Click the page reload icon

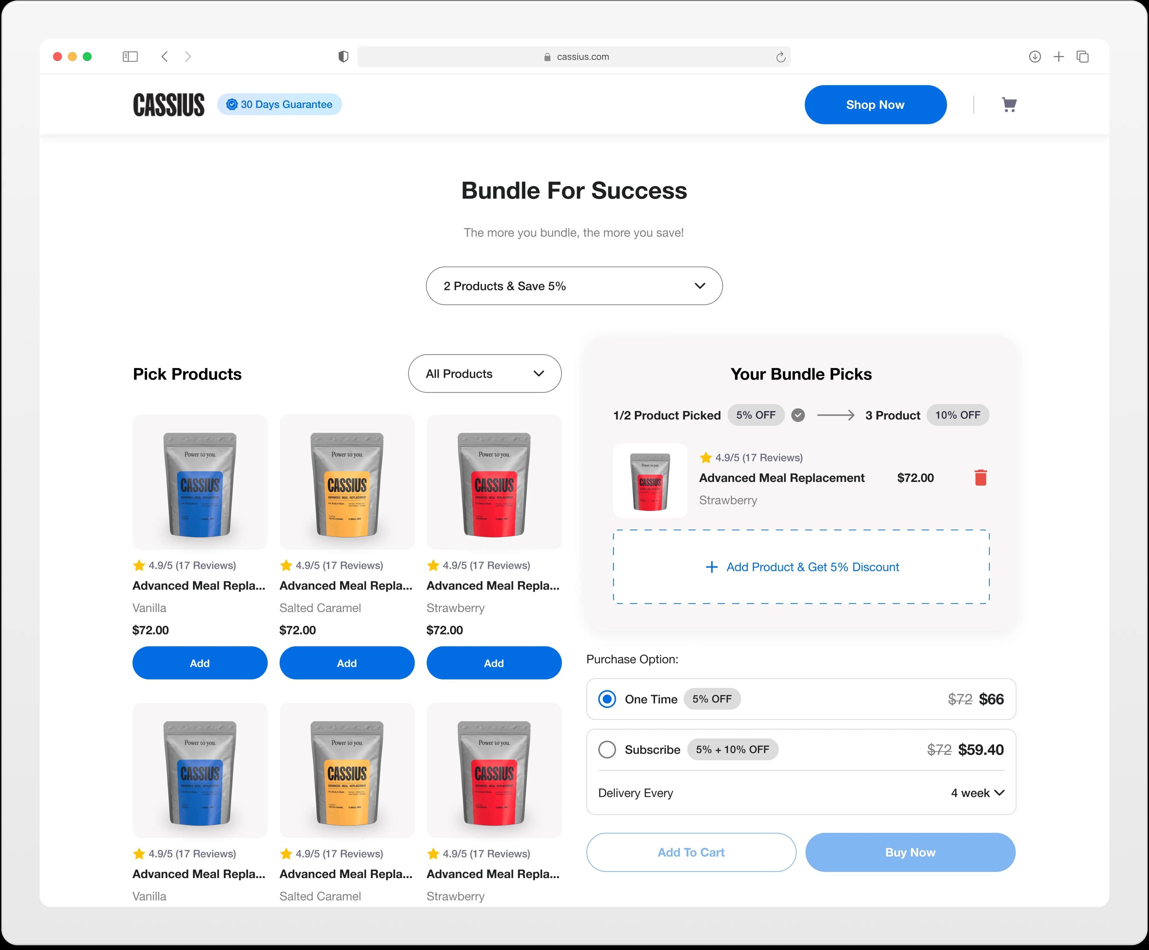(780, 57)
